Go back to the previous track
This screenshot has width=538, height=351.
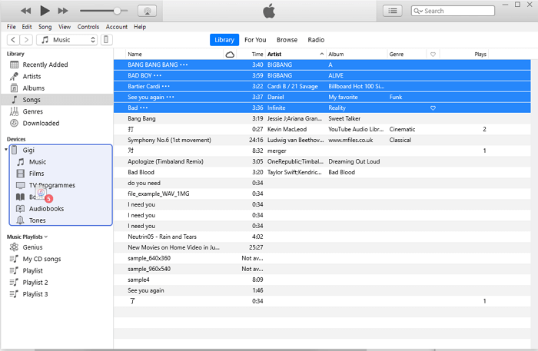tap(25, 11)
